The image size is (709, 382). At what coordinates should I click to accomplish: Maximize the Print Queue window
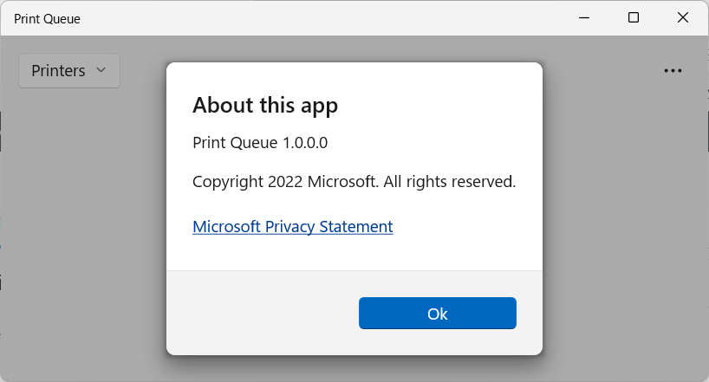pos(634,18)
